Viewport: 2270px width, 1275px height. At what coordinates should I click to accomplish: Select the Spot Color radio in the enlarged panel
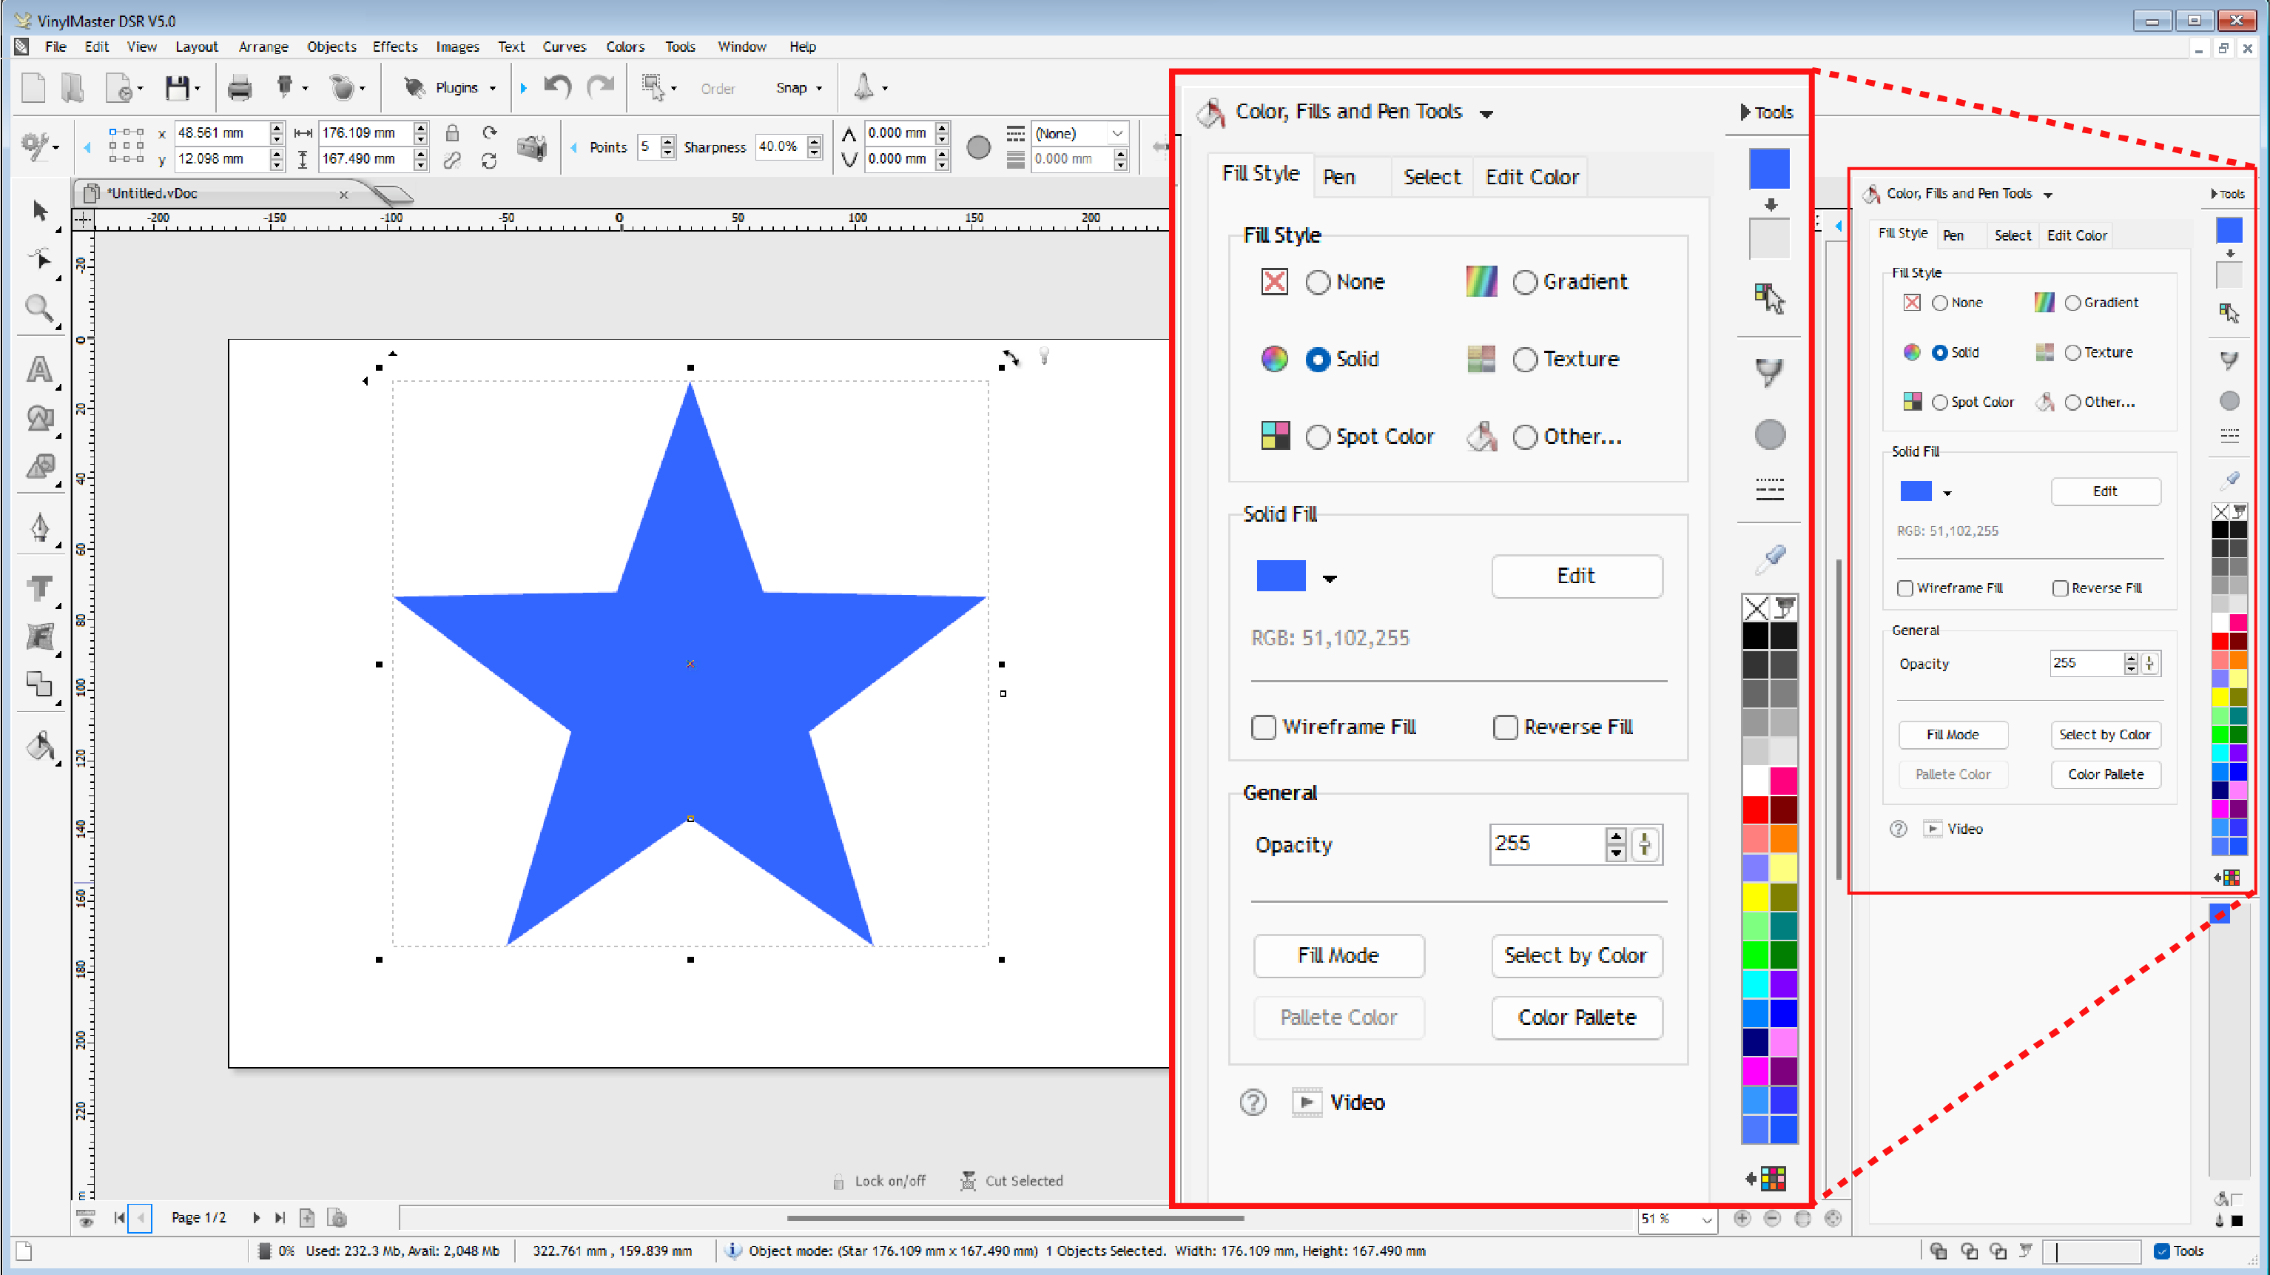point(1318,437)
